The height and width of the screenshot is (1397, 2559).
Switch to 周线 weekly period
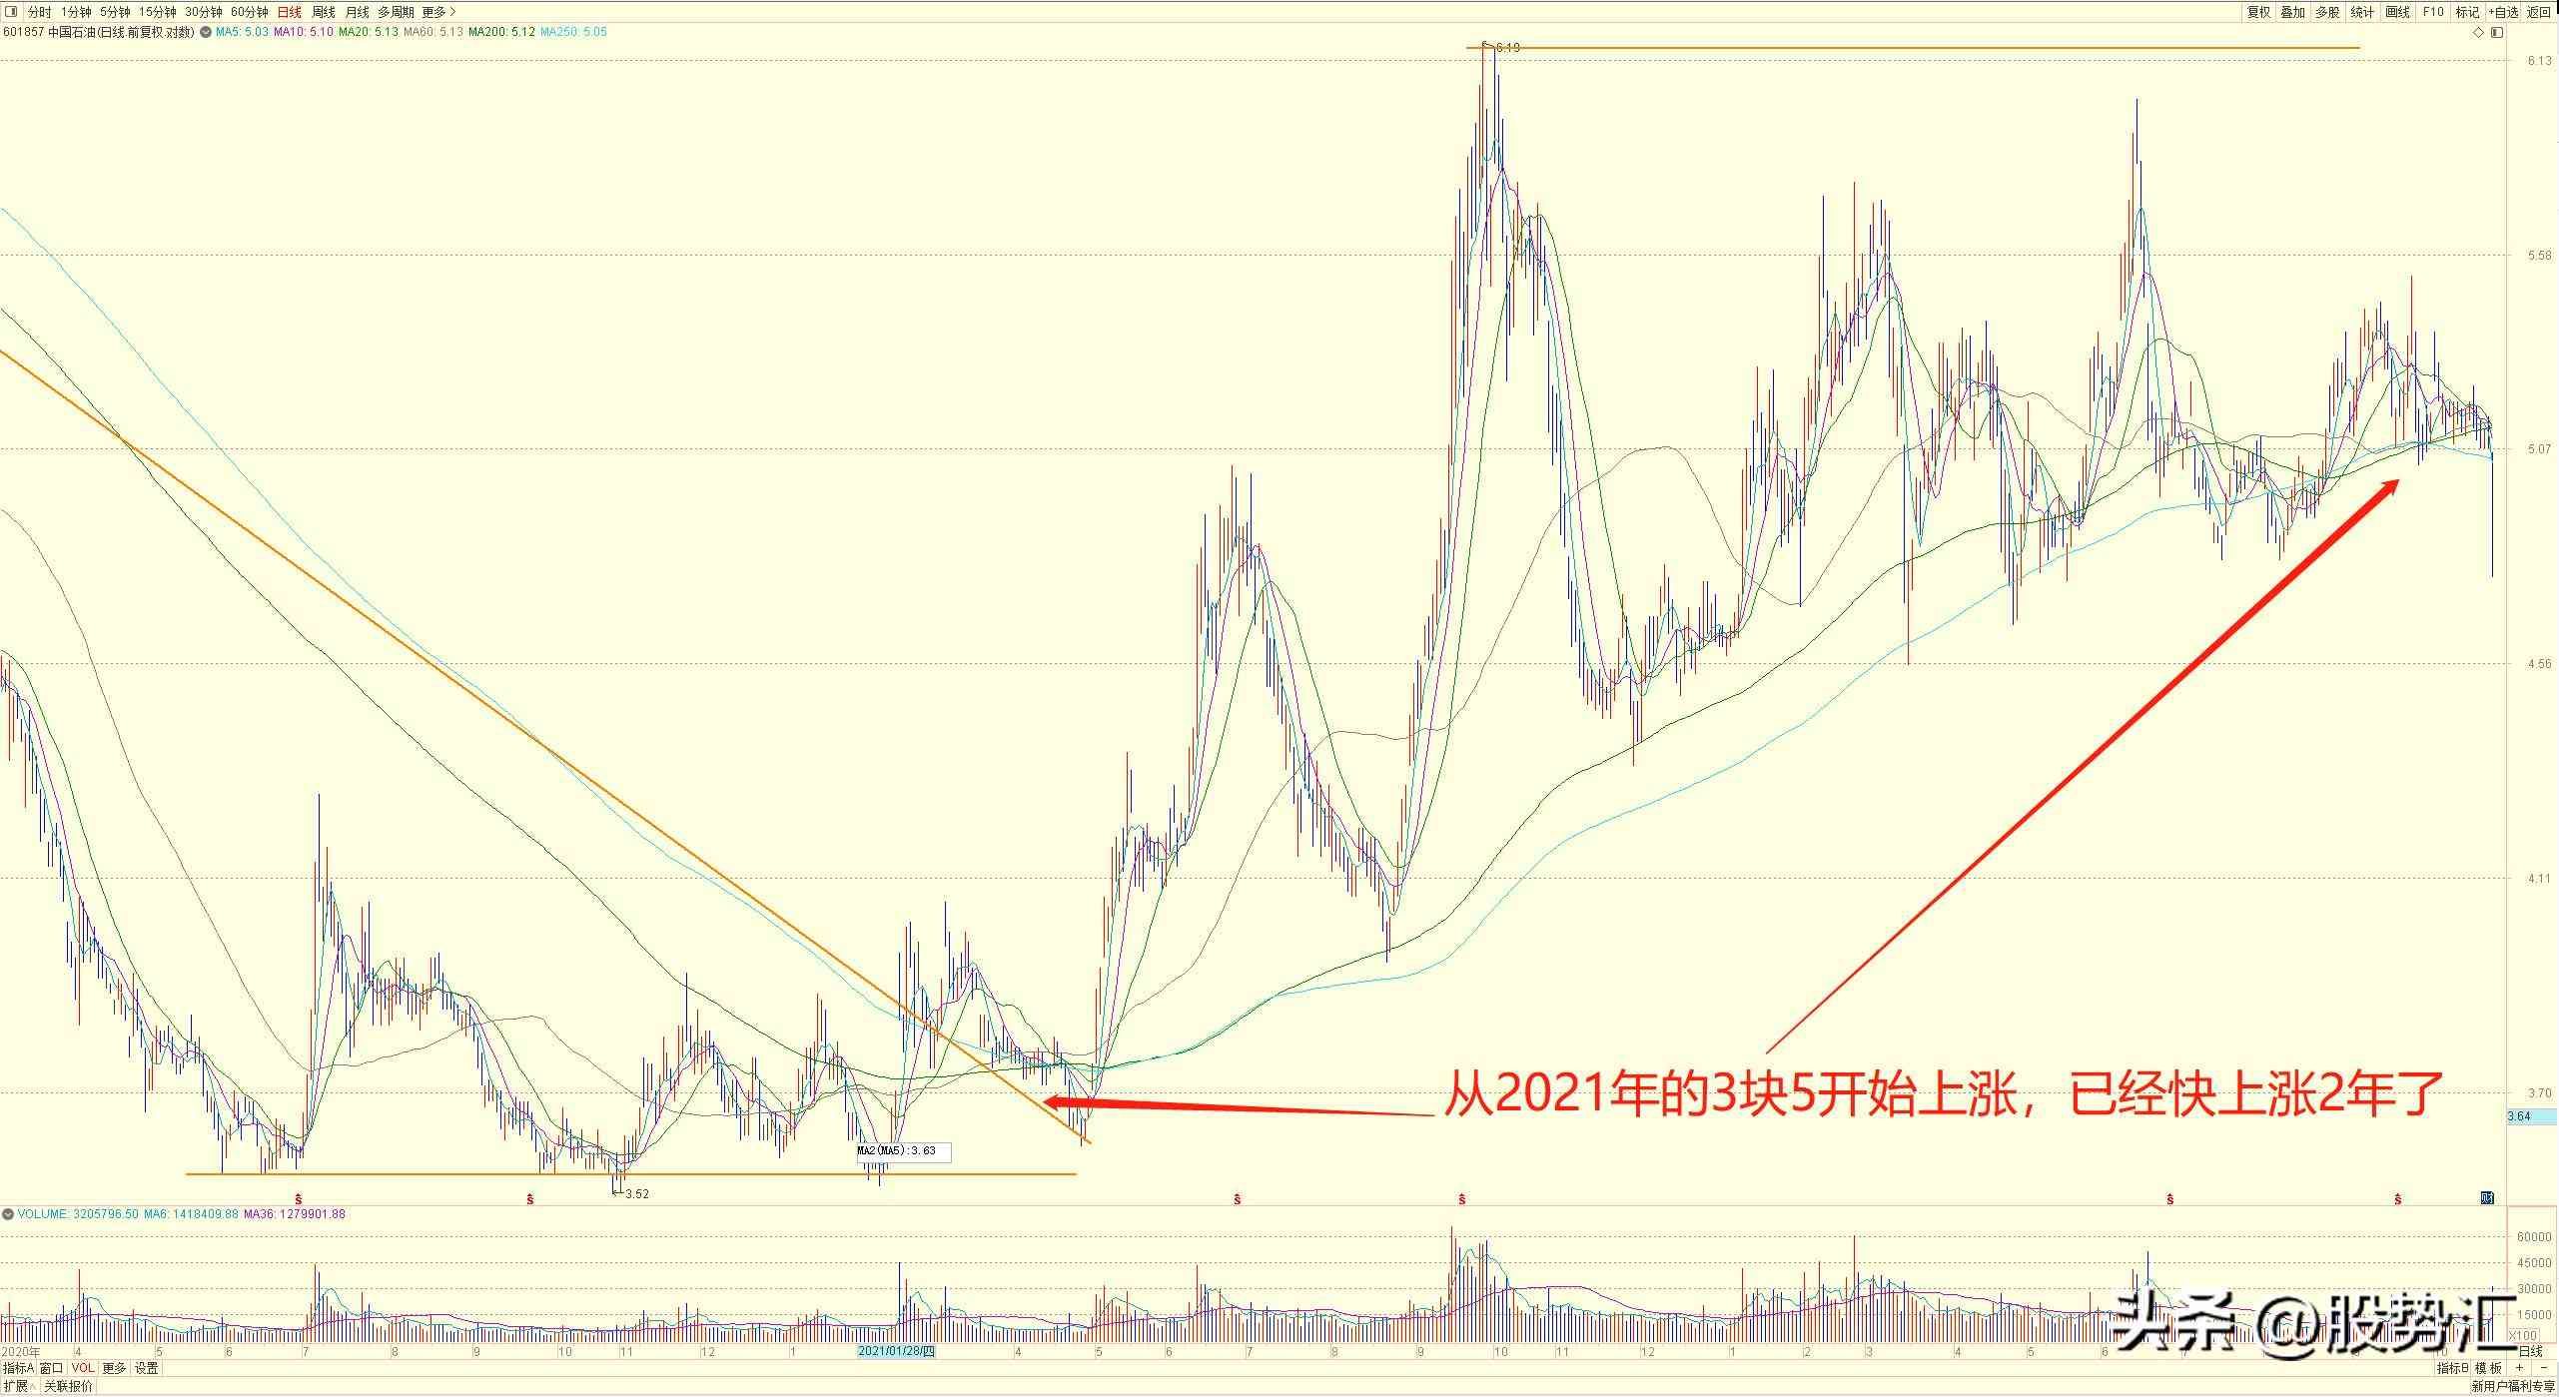pos(324,12)
